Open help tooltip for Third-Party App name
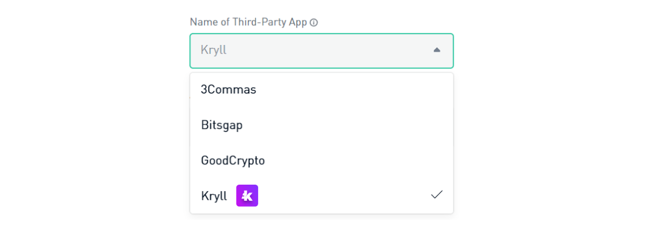The image size is (647, 232). (x=313, y=23)
